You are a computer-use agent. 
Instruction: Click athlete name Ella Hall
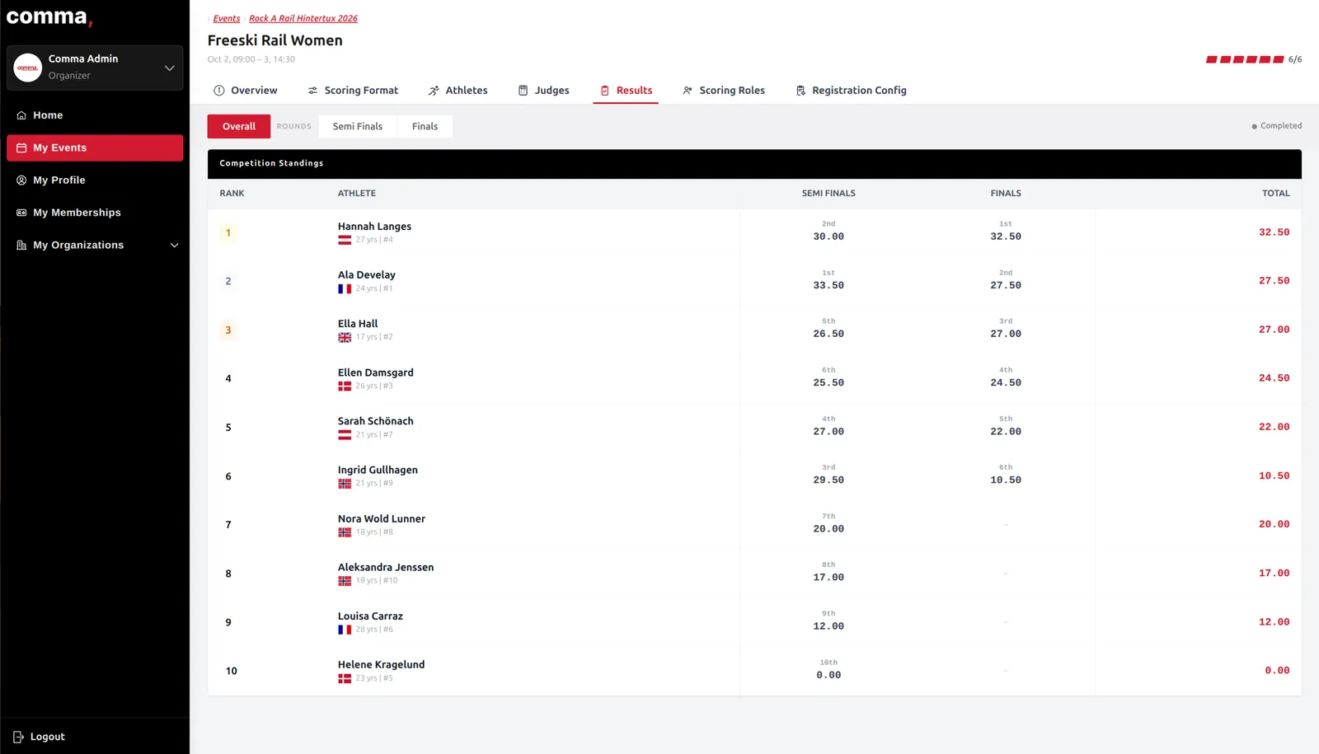click(x=358, y=324)
